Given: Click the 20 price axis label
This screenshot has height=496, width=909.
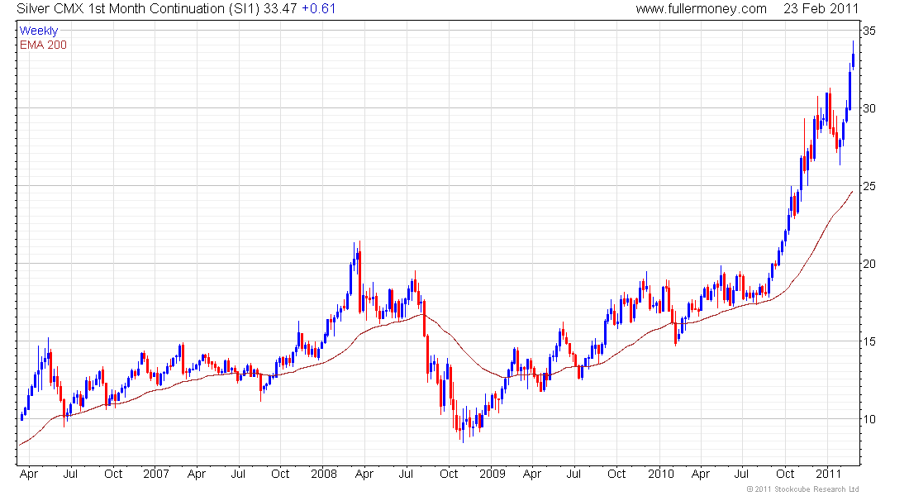Looking at the screenshot, I should 869,264.
